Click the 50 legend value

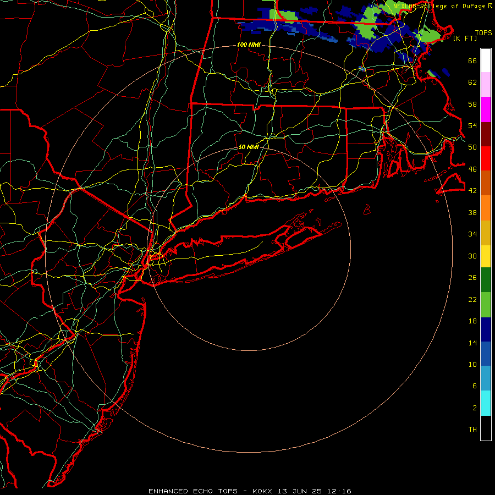pos(472,147)
